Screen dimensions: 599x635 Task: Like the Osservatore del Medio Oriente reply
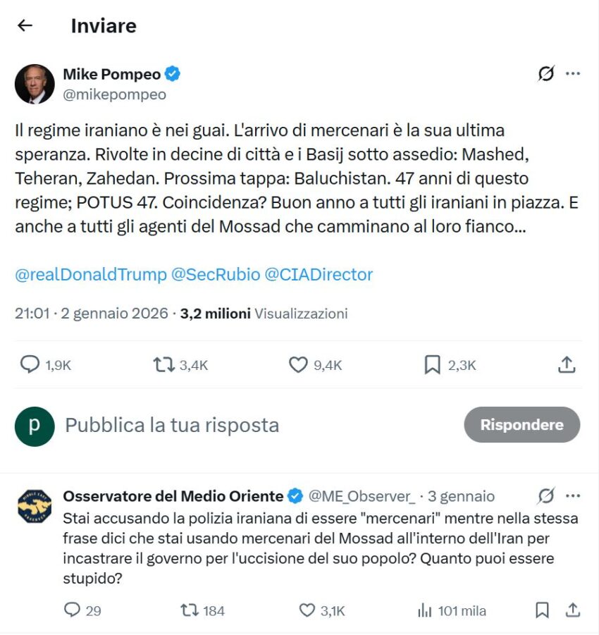click(x=307, y=610)
